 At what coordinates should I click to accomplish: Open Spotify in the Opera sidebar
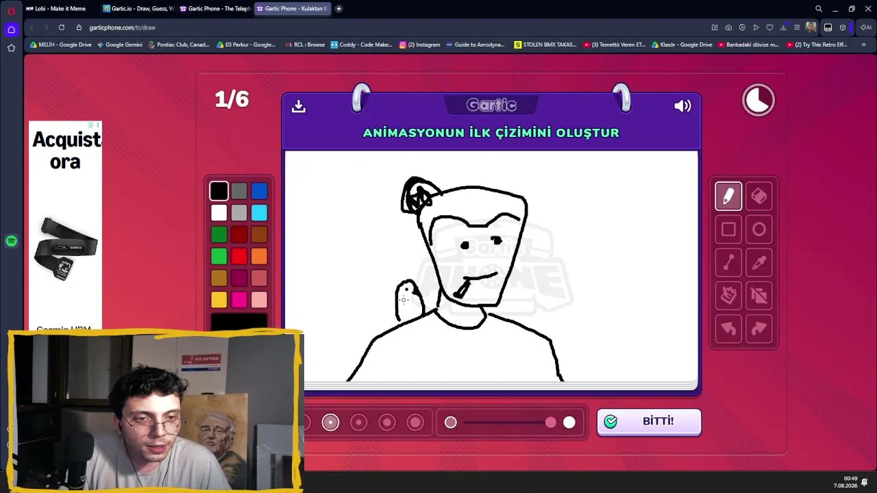click(x=11, y=241)
